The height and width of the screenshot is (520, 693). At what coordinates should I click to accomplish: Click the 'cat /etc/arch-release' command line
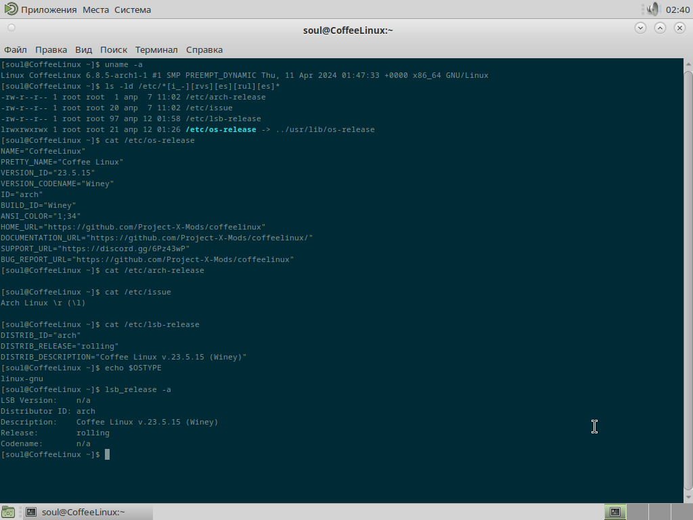click(x=103, y=271)
